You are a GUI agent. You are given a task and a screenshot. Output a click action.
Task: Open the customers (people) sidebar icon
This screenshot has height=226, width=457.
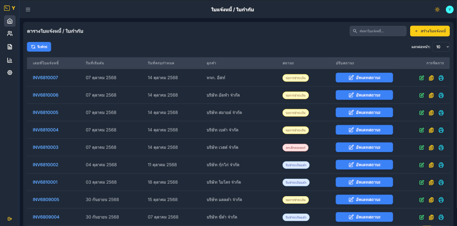click(10, 34)
